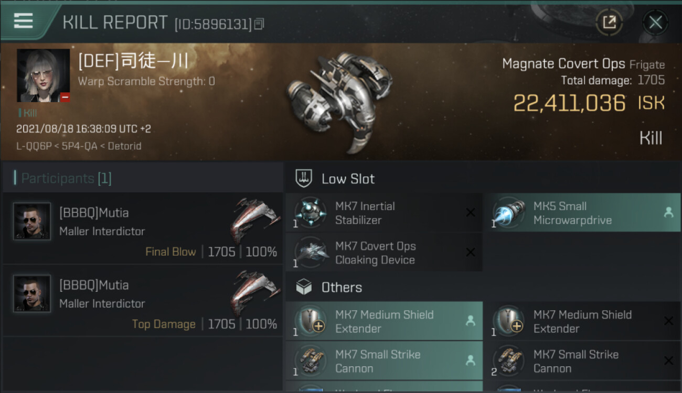The width and height of the screenshot is (682, 393).
Task: Select the MK7 Inertial Stabilizer icon
Action: 310,213
